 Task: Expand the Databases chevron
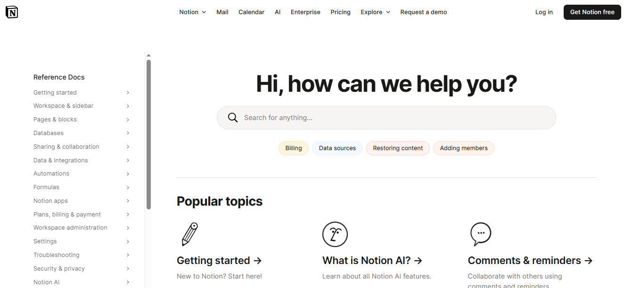(x=128, y=133)
